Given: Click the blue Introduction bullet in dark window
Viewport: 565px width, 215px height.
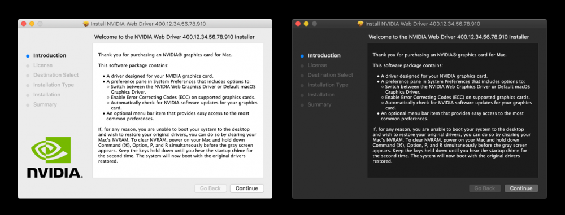Looking at the screenshot, I should click(302, 56).
